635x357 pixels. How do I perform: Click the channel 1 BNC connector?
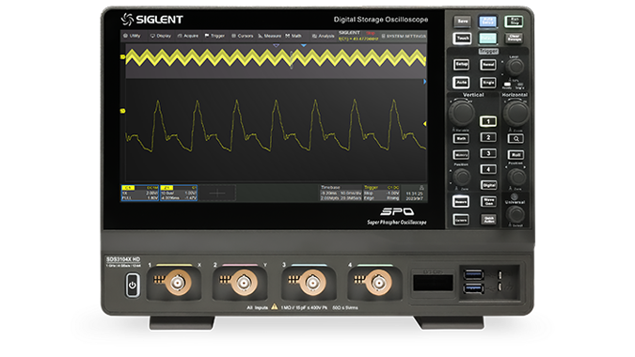[177, 283]
